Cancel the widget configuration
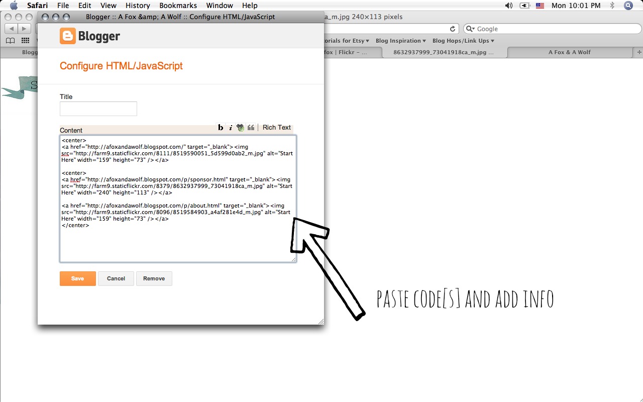 [116, 278]
